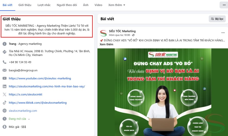The image size is (228, 136).
Task: Open the sieutocmarketing.com website link
Action: coord(23,111)
